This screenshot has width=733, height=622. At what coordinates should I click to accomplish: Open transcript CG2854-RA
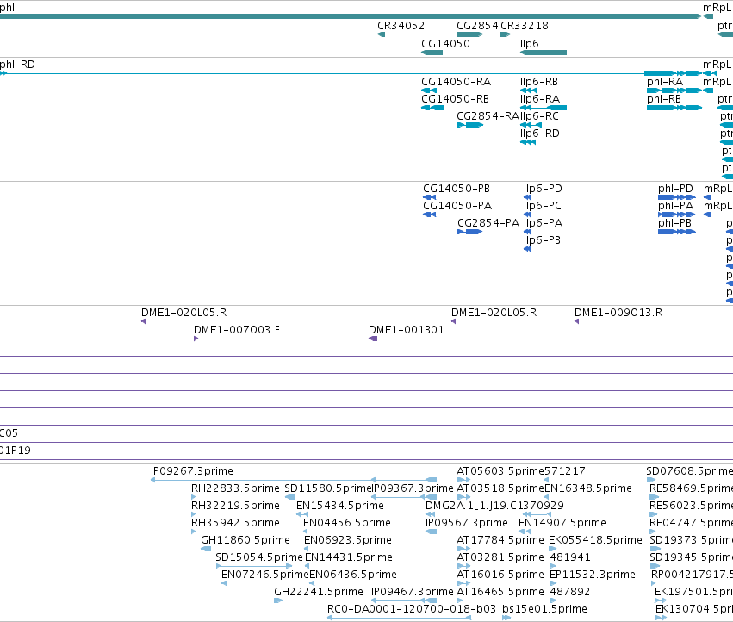[469, 125]
